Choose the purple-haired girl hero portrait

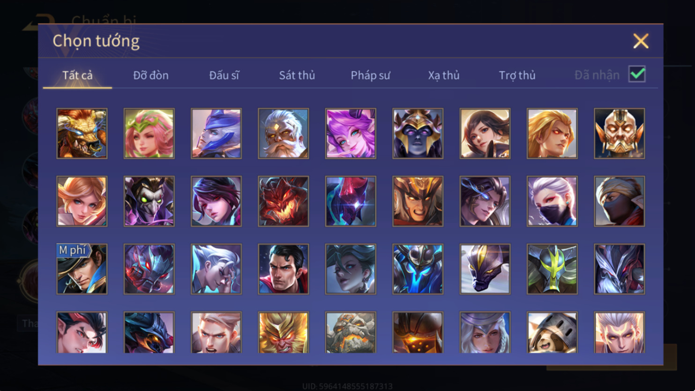351,134
